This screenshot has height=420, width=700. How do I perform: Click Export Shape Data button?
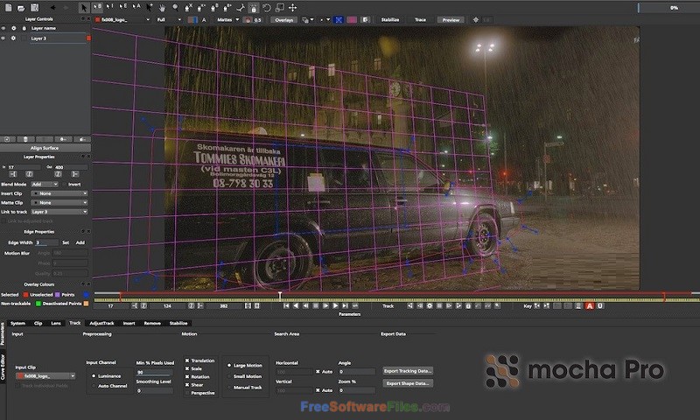[408, 383]
